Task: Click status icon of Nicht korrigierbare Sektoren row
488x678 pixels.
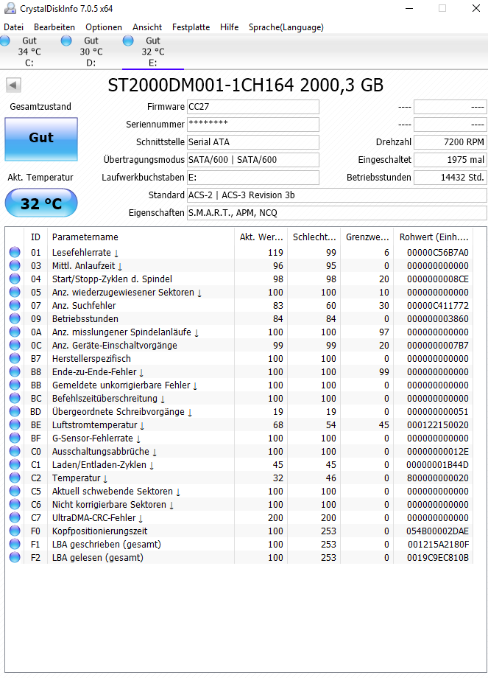Action: pyautogui.click(x=15, y=504)
